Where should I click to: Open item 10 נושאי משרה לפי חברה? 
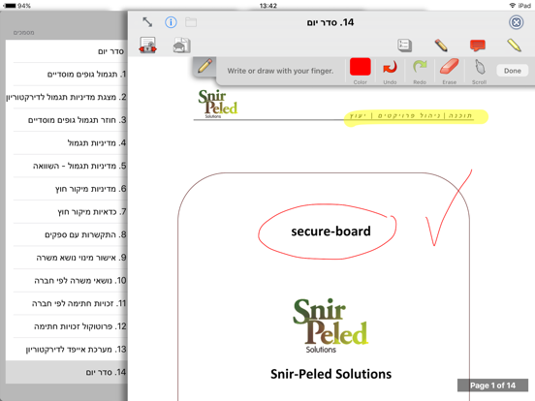(67, 280)
